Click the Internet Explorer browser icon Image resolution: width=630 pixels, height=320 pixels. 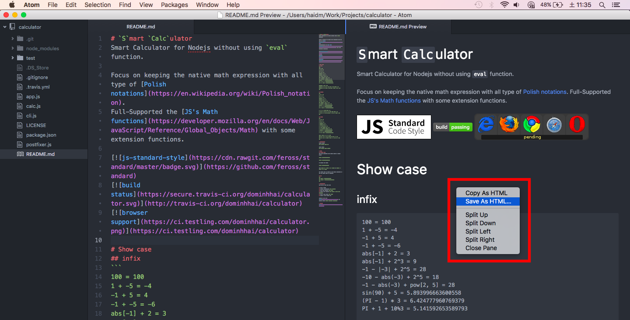486,125
